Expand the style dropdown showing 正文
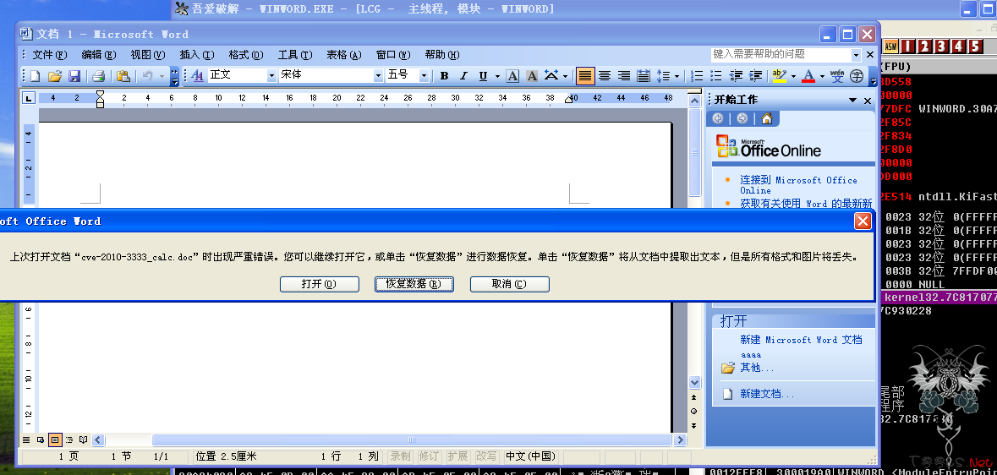Screen dimensions: 997x475 272,76
